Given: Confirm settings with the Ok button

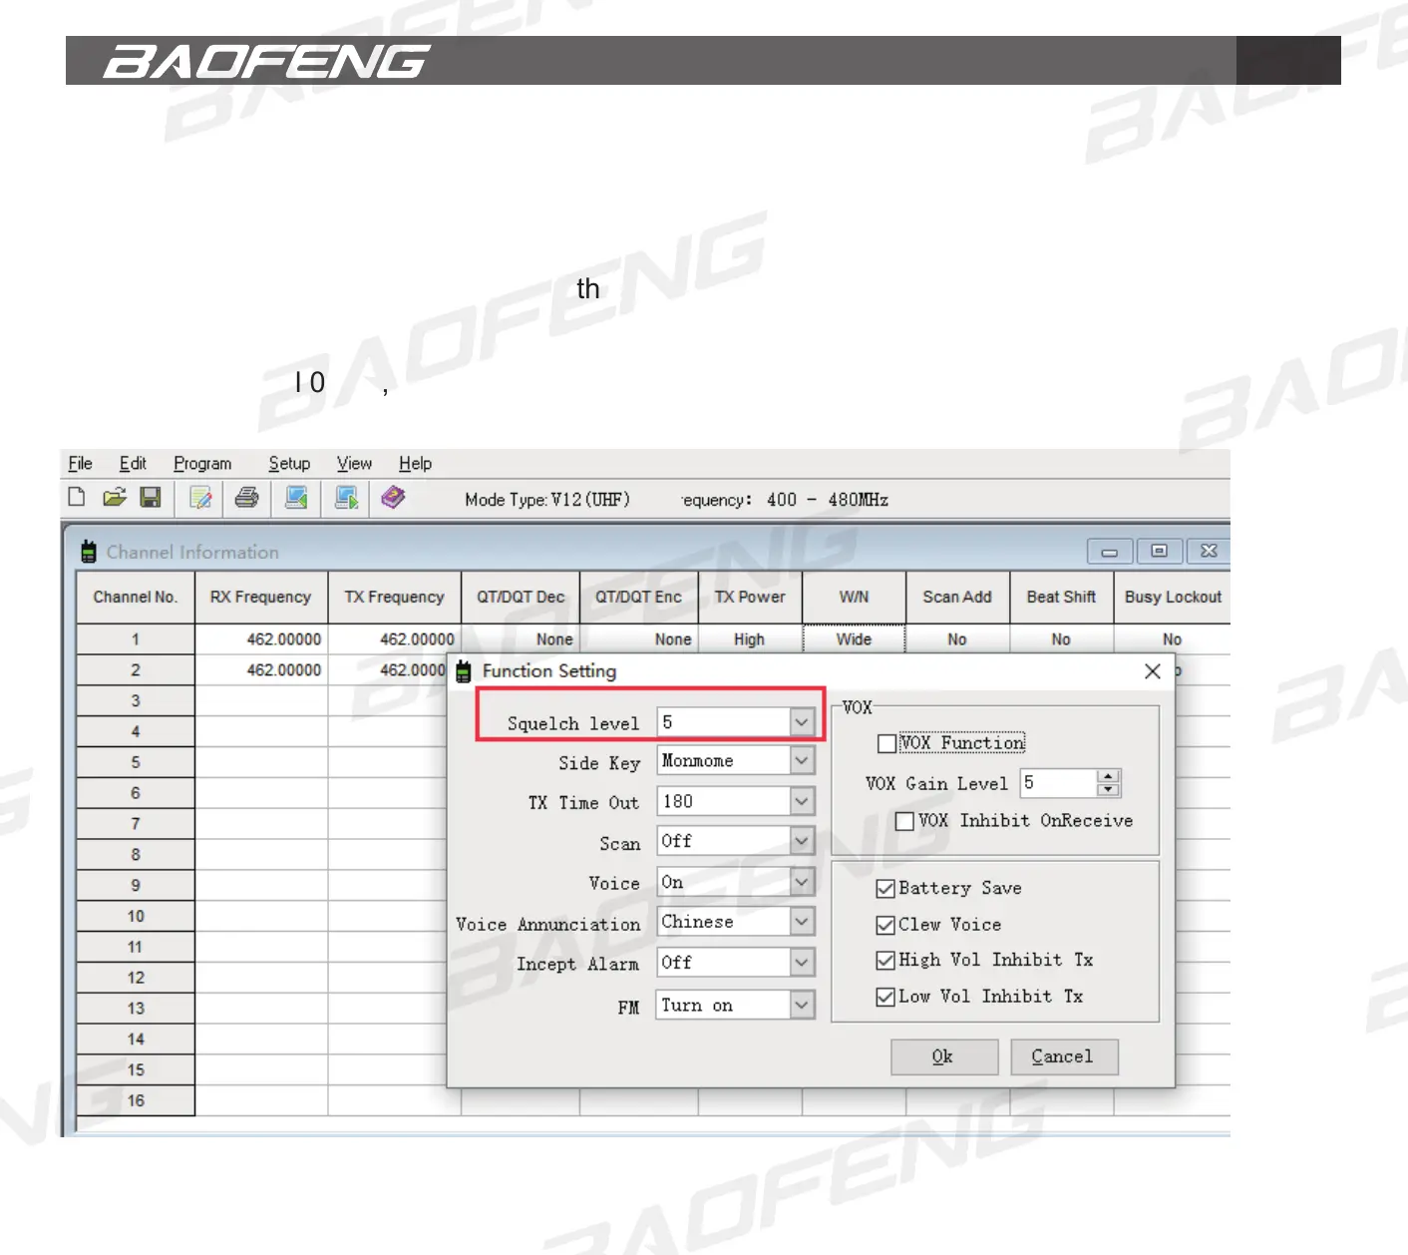Looking at the screenshot, I should [943, 1056].
